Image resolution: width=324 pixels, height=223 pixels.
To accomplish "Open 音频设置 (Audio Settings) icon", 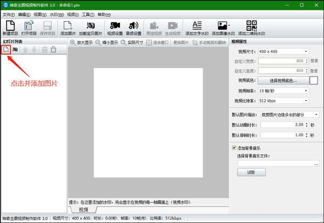I will [x=133, y=25].
